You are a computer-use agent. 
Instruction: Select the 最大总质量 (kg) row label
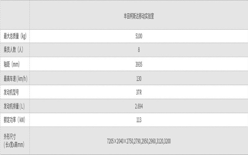pyautogui.click(x=15, y=36)
